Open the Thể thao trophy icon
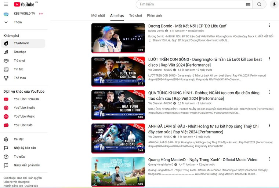Screen dimensions: 279x188 point(6,78)
